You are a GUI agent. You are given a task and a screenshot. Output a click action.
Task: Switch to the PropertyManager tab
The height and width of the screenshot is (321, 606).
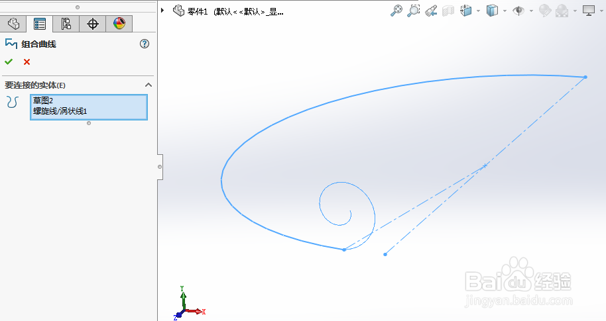[39, 24]
